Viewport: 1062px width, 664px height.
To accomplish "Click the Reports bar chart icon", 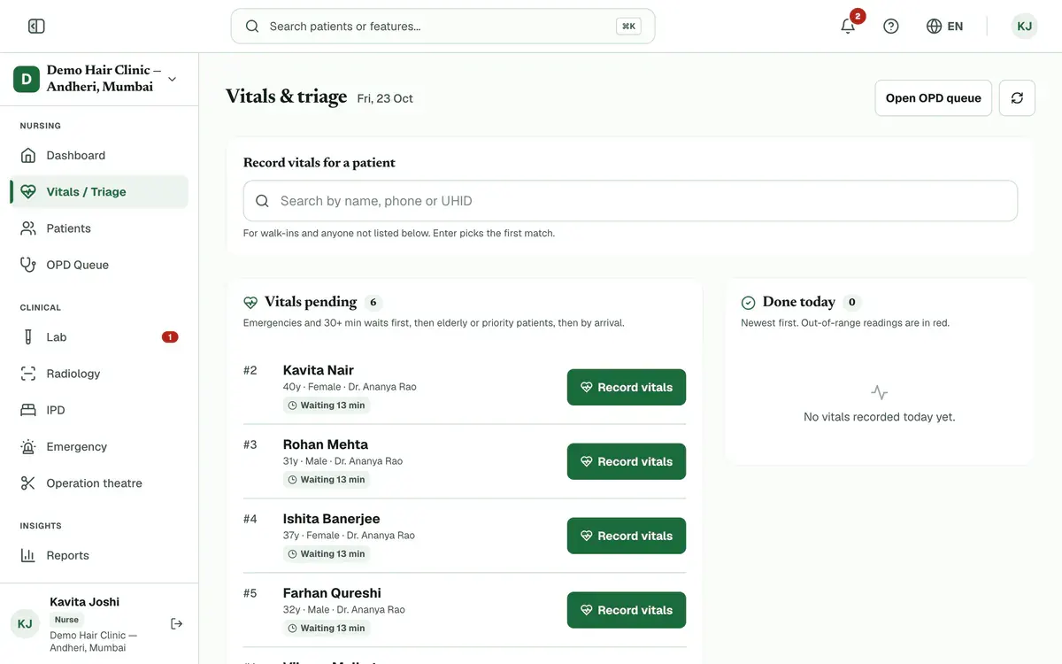I will pos(28,556).
